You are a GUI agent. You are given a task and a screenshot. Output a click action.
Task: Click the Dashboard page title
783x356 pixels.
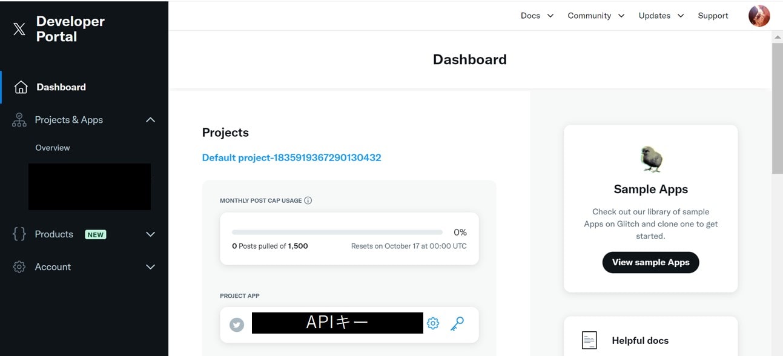470,59
